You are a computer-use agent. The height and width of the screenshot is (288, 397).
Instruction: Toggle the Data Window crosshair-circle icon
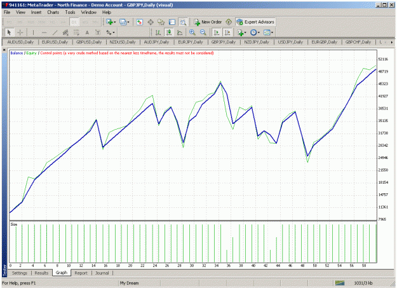151,22
